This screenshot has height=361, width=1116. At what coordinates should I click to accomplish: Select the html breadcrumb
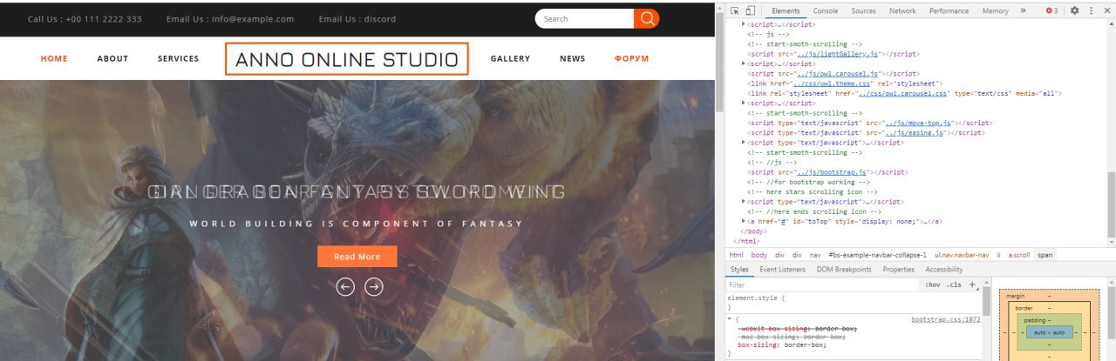[x=736, y=255]
